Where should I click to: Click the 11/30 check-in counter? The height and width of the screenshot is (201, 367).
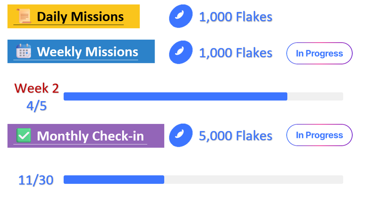36,180
